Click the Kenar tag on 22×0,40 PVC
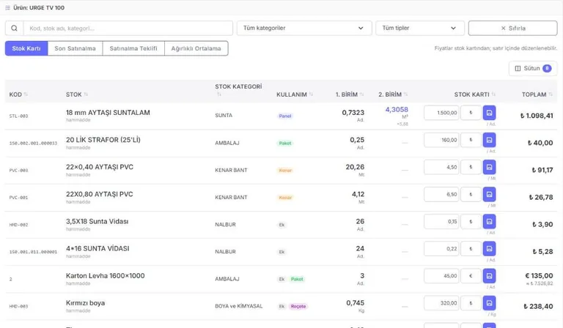The width and height of the screenshot is (563, 328). [x=285, y=171]
